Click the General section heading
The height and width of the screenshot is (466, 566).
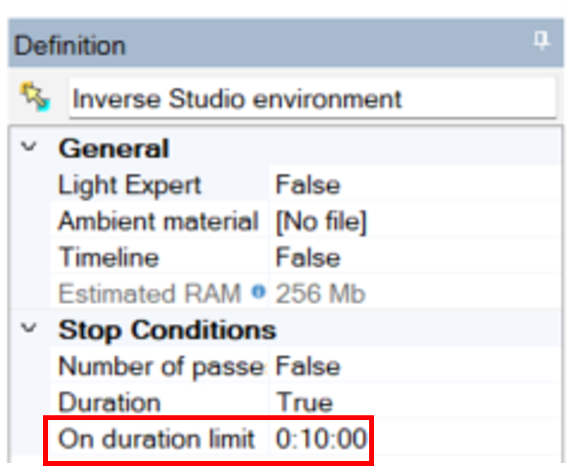114,148
